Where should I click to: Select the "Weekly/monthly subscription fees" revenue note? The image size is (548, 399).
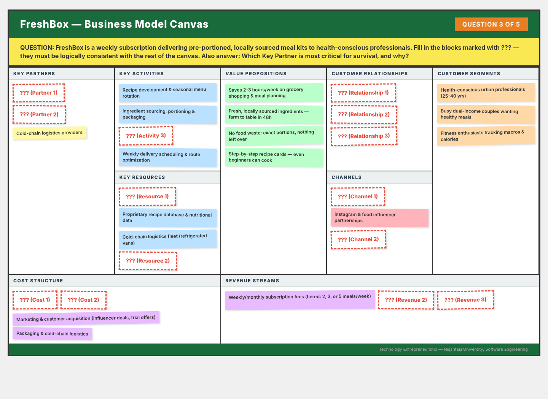(300, 300)
